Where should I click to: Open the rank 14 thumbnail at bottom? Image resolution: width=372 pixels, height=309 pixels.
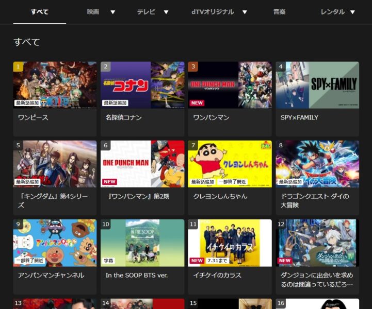tap(142, 304)
